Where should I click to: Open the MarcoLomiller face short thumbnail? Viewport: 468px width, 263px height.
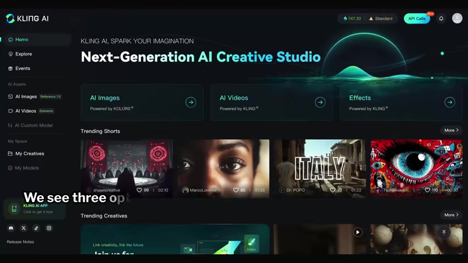tap(223, 168)
